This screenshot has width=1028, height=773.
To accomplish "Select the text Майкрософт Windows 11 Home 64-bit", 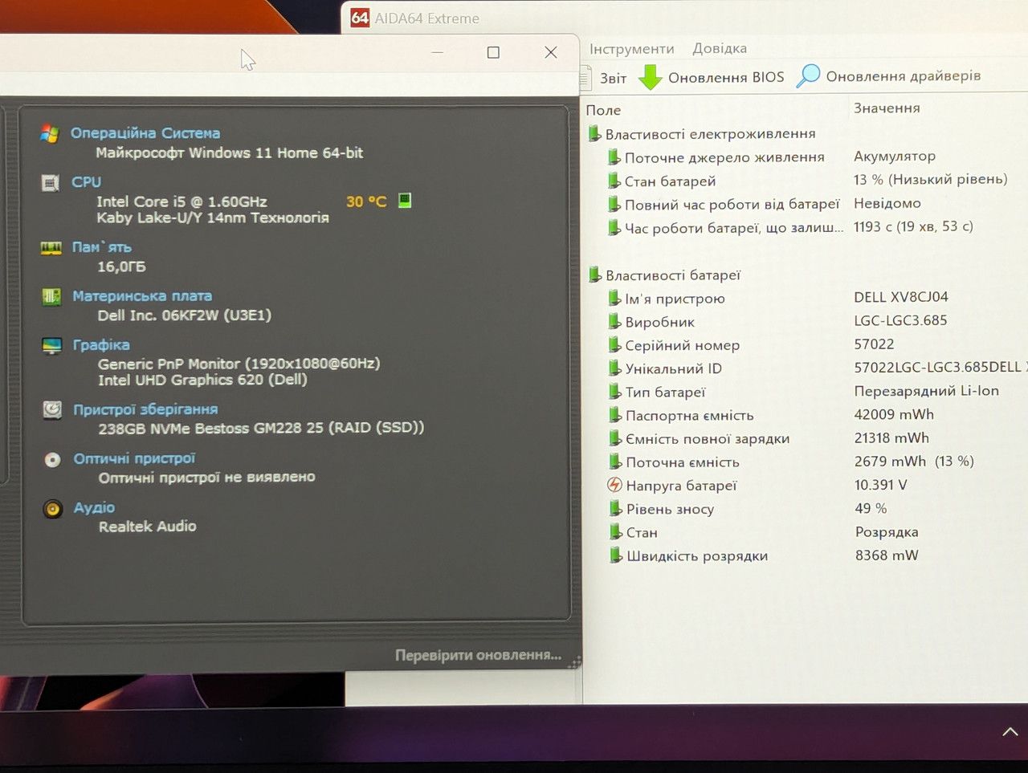I will 230,153.
